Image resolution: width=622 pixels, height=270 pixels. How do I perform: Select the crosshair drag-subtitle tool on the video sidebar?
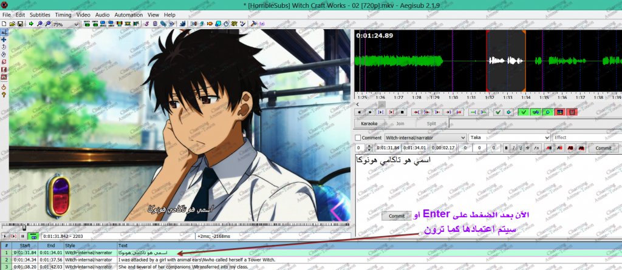point(4,39)
